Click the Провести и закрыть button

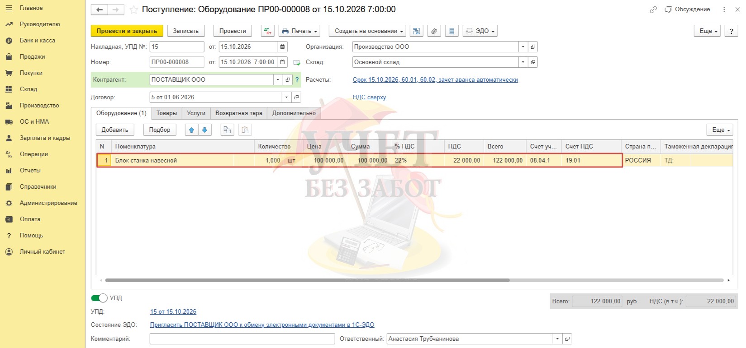tap(127, 31)
